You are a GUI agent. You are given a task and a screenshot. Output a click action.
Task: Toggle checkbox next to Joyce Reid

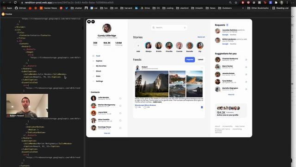[120, 113]
